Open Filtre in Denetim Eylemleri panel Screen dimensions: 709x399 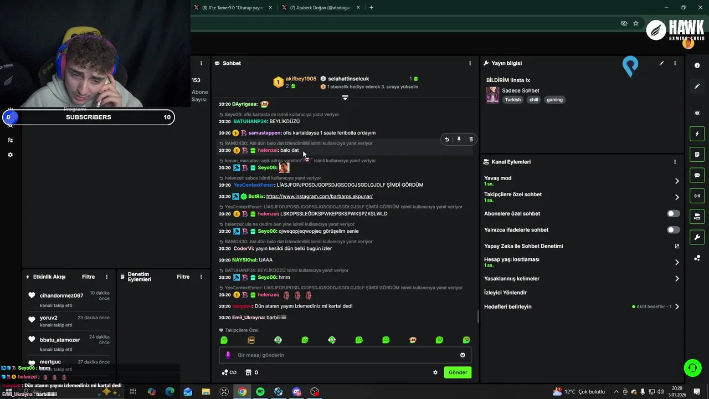(x=183, y=277)
